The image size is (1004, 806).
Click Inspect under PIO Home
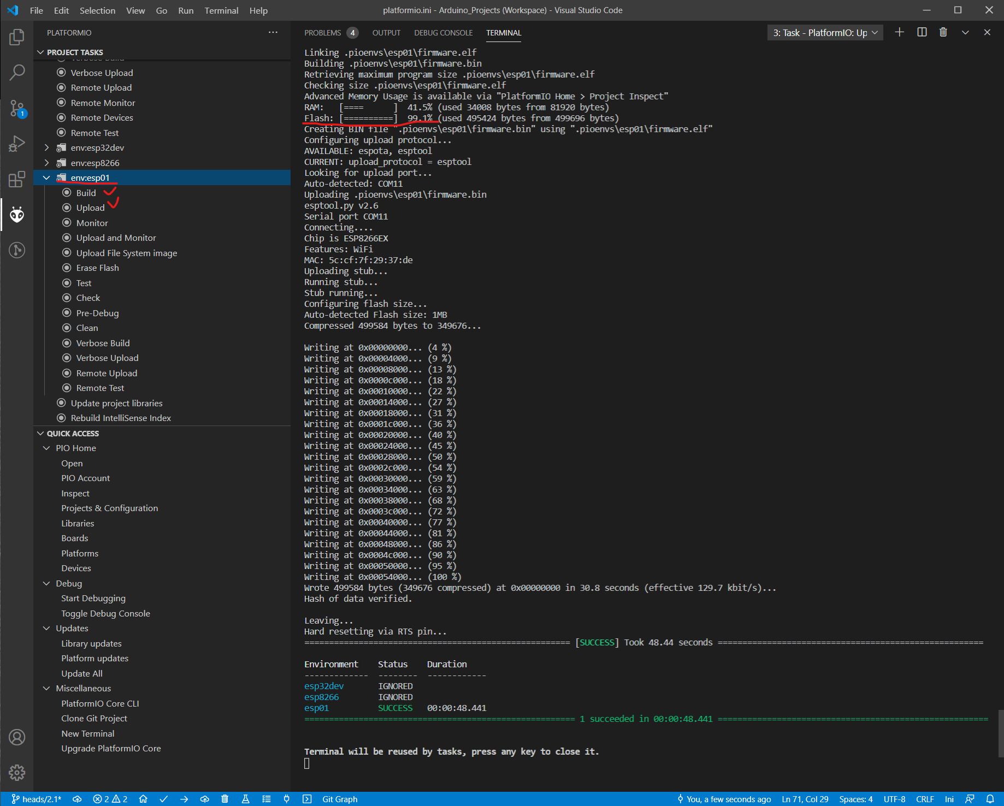pyautogui.click(x=75, y=493)
